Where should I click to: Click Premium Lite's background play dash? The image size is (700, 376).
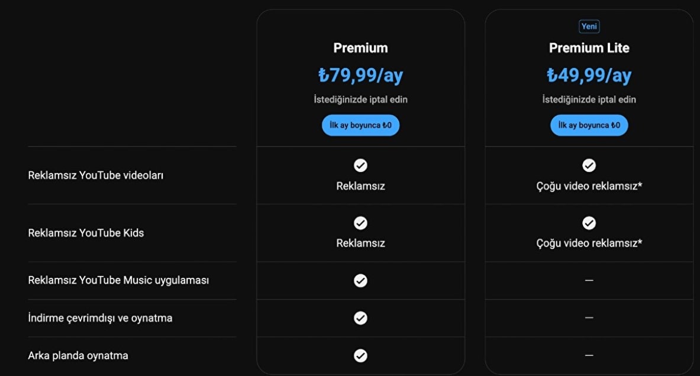[x=589, y=355]
